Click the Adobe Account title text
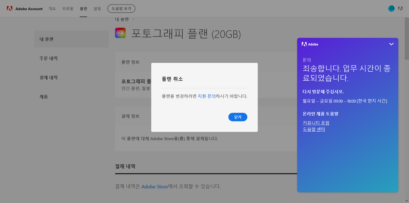 point(29,9)
